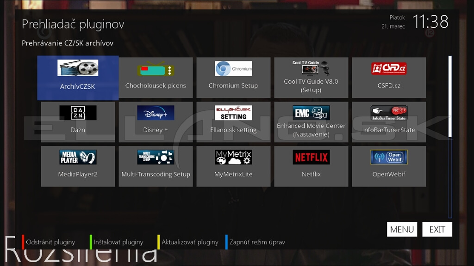The width and height of the screenshot is (474, 266).
Task: Choose Inštalovať pluginy green option
Action: coord(118,242)
